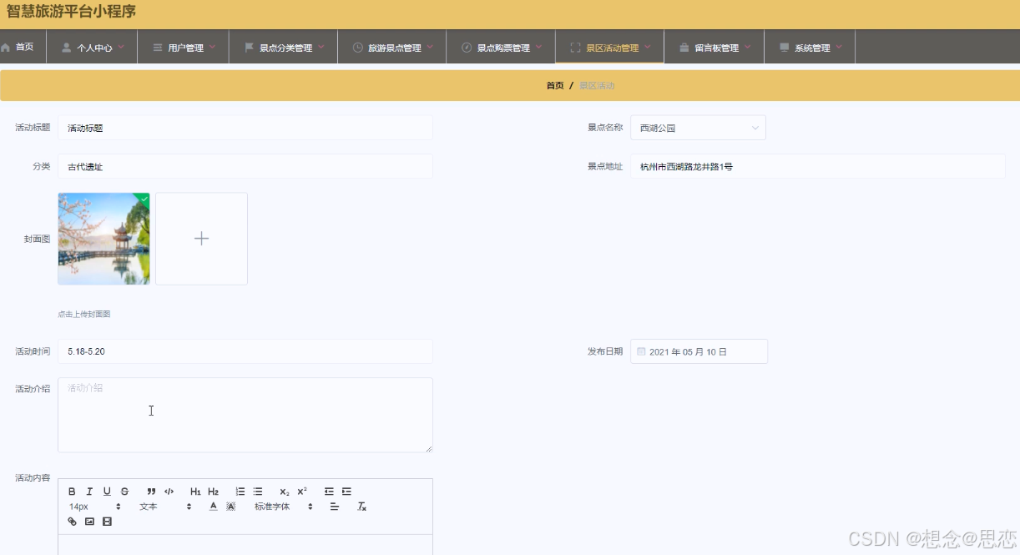Apply superscript formatting
Viewport: 1020px width, 555px height.
coord(302,492)
